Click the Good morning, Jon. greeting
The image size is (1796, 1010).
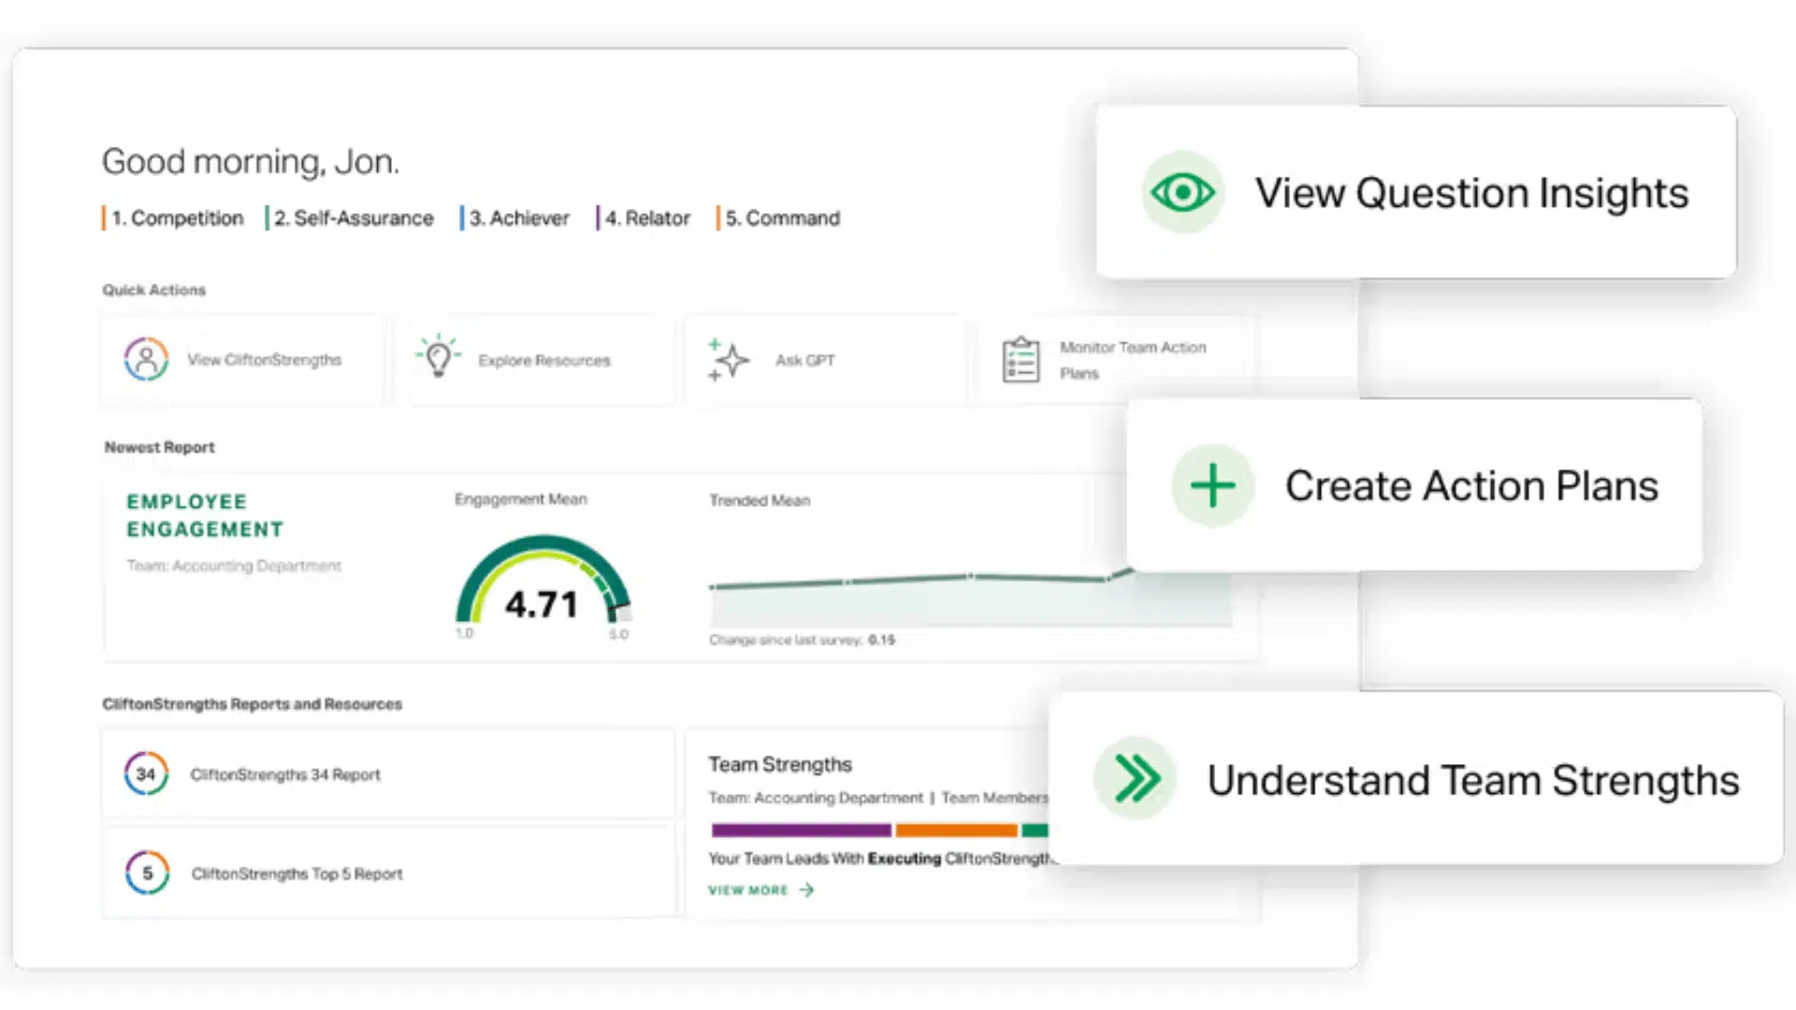pos(251,162)
